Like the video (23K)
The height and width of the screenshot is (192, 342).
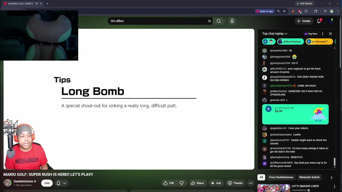point(169,183)
